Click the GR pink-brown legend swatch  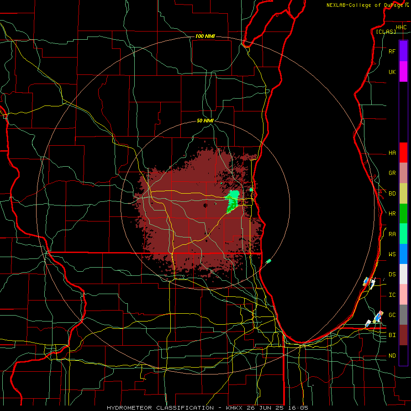tap(403, 173)
